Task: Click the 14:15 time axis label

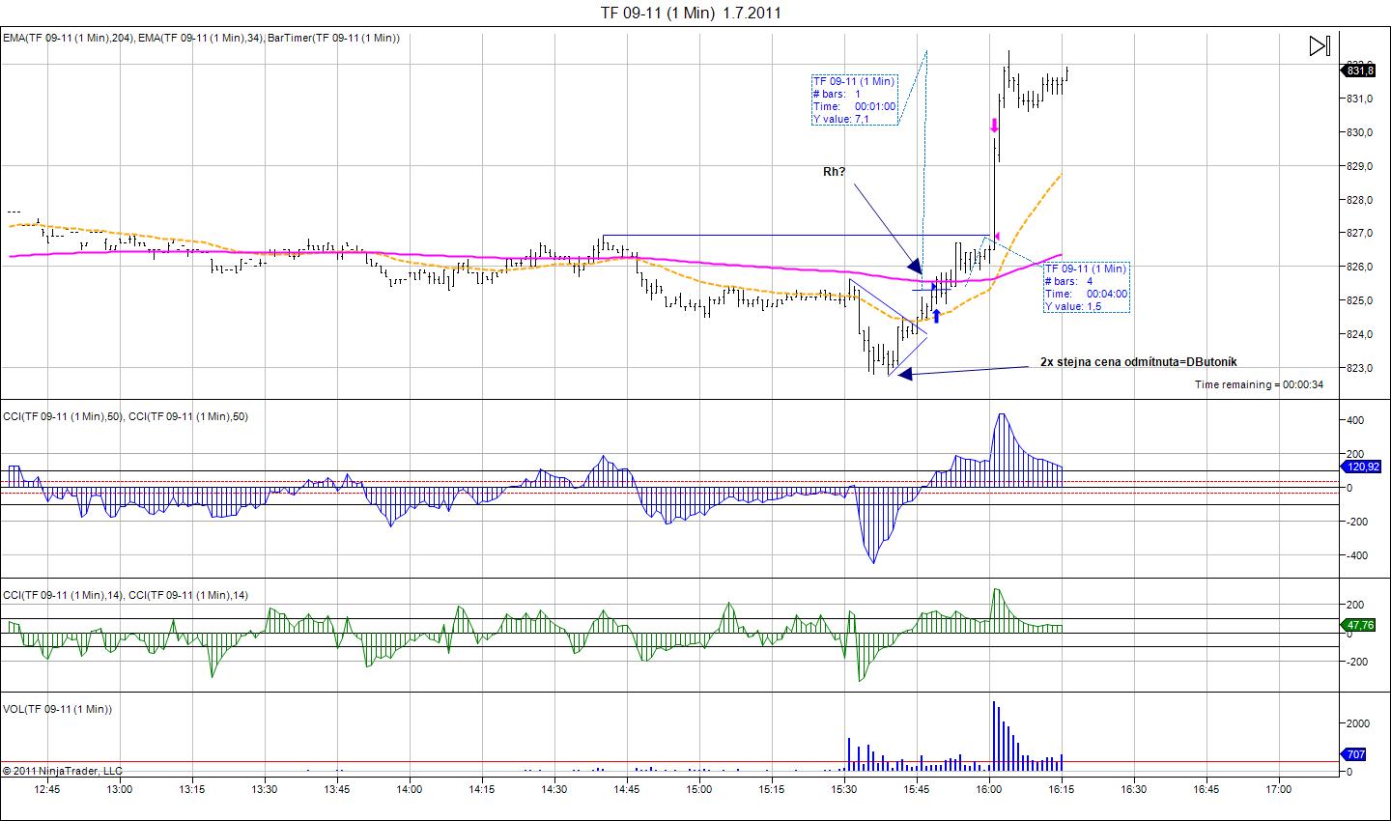Action: tap(481, 789)
